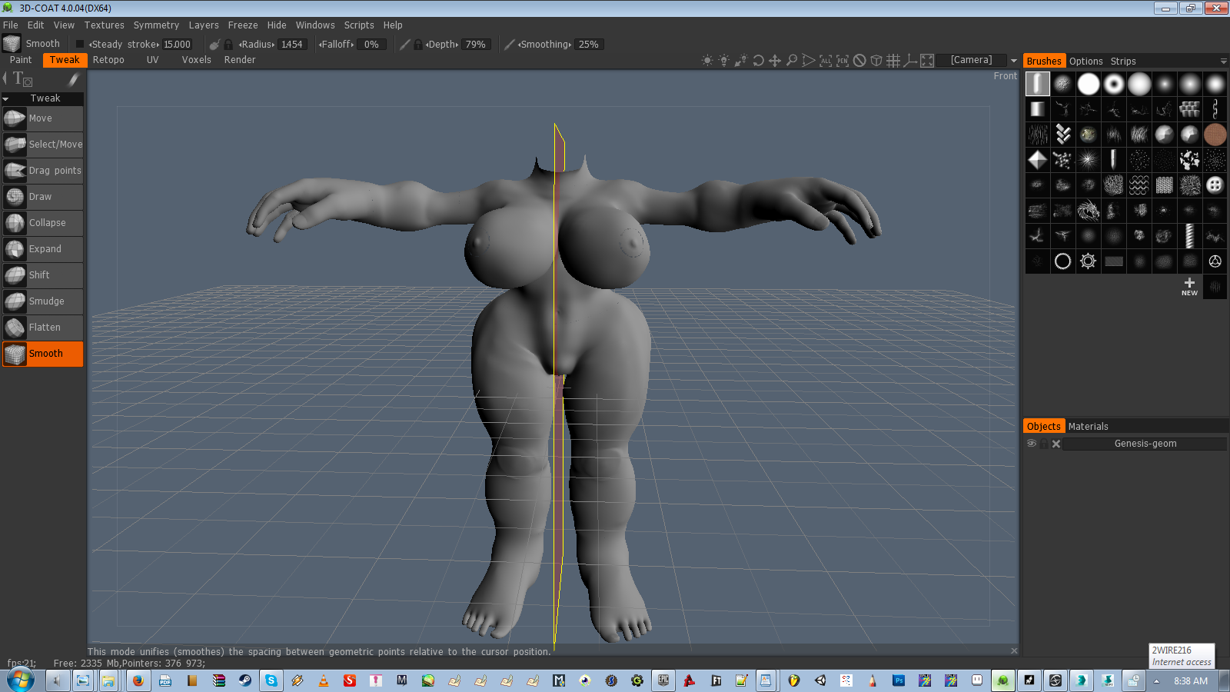Click the Smoothing value field
This screenshot has width=1230, height=692.
click(x=588, y=45)
